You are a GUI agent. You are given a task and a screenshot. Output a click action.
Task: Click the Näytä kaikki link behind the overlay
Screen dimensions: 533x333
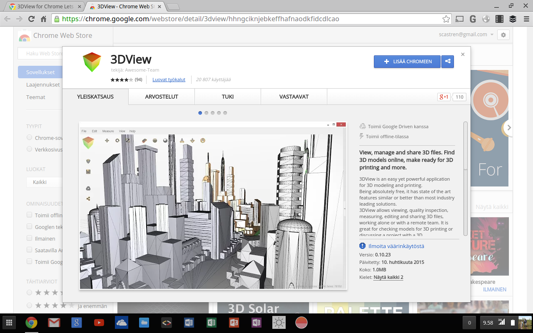[x=492, y=207]
